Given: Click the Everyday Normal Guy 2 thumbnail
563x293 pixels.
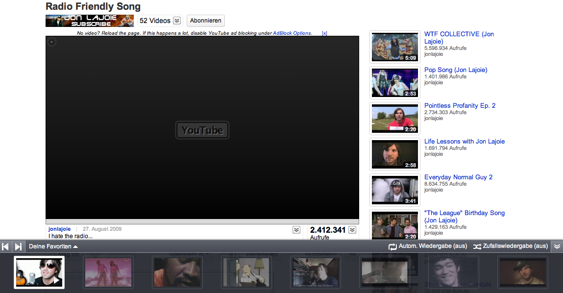Looking at the screenshot, I should [x=395, y=190].
